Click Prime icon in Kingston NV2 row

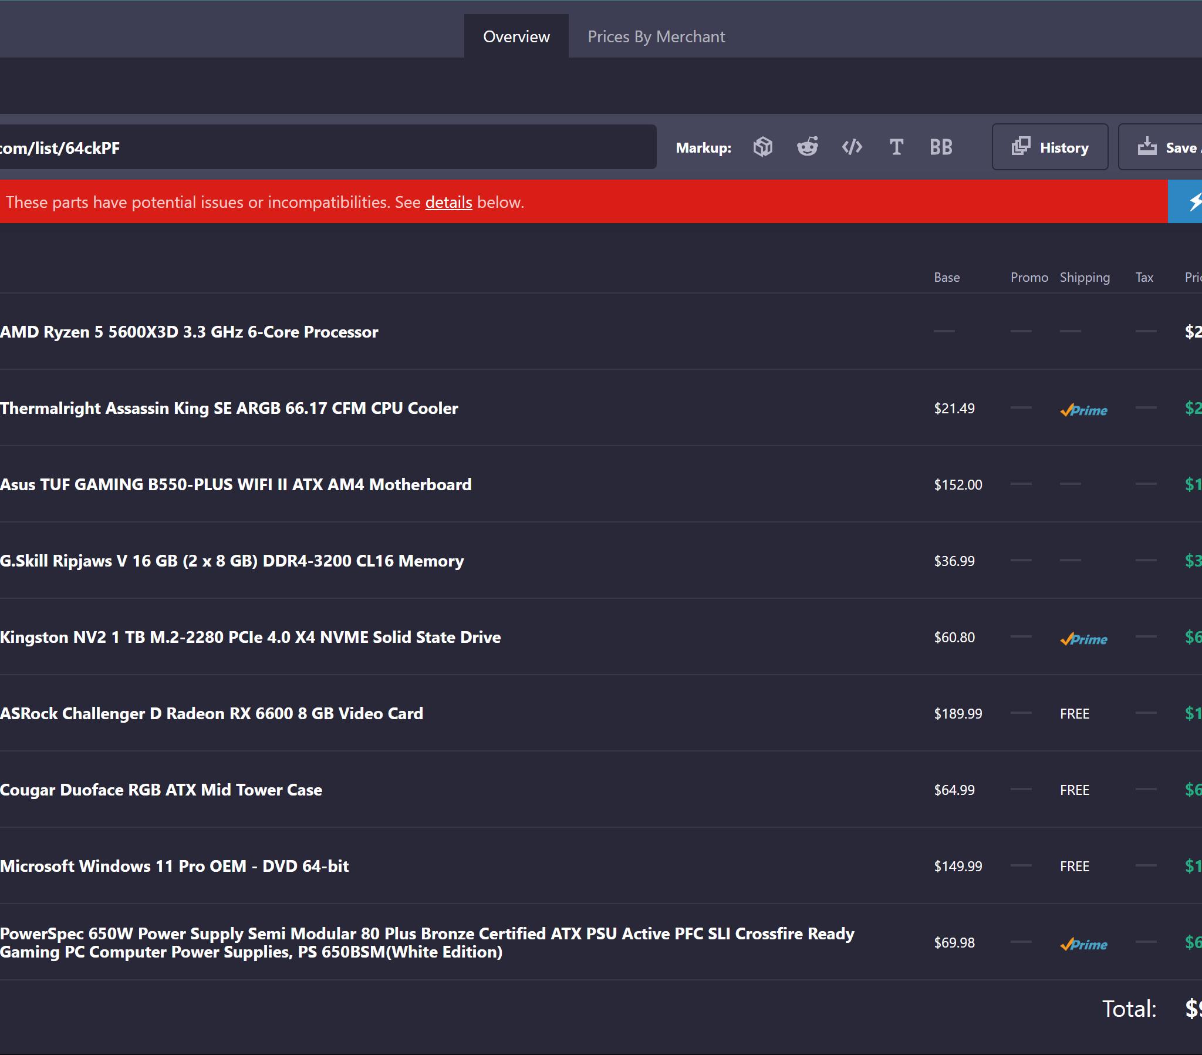(x=1083, y=638)
